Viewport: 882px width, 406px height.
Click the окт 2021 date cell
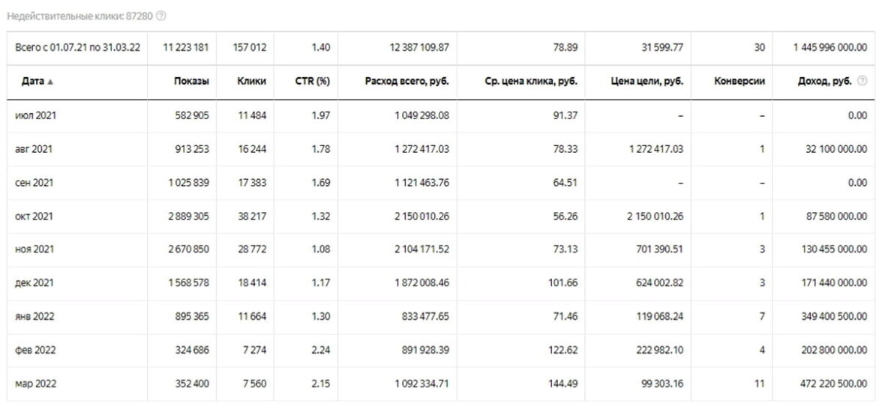click(x=34, y=216)
